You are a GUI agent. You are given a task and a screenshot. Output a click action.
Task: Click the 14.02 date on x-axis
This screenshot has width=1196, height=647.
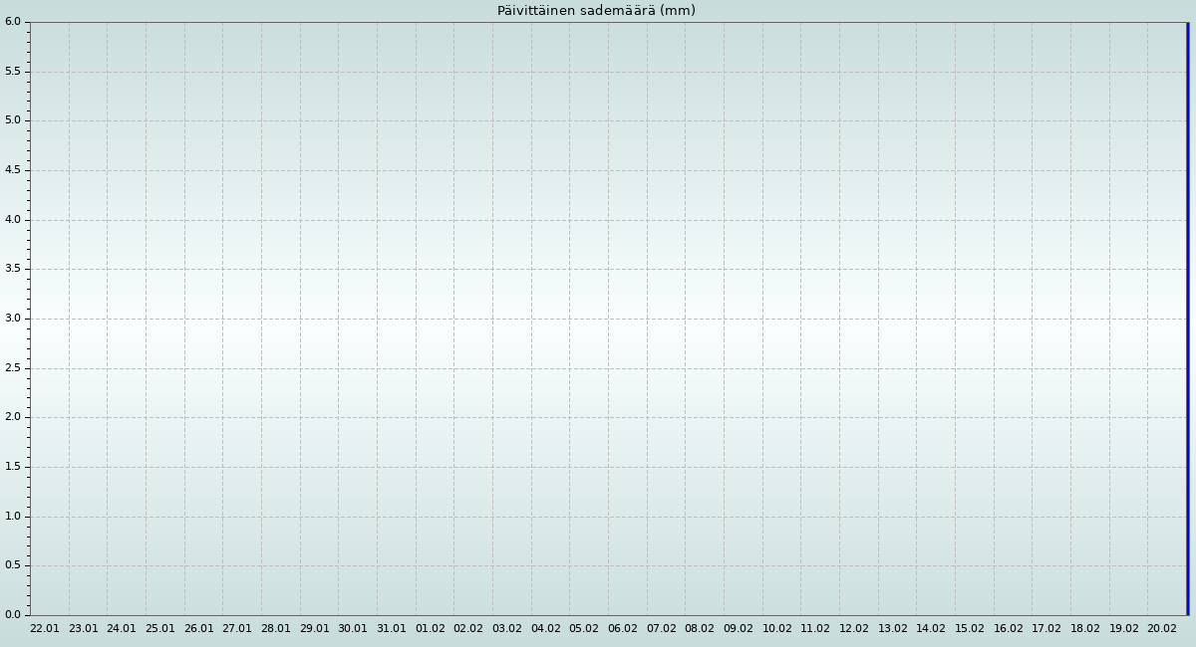click(x=931, y=629)
